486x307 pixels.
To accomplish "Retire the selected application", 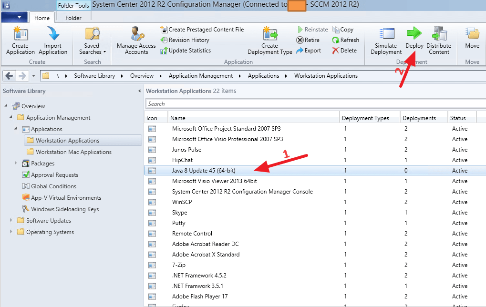I will (308, 40).
